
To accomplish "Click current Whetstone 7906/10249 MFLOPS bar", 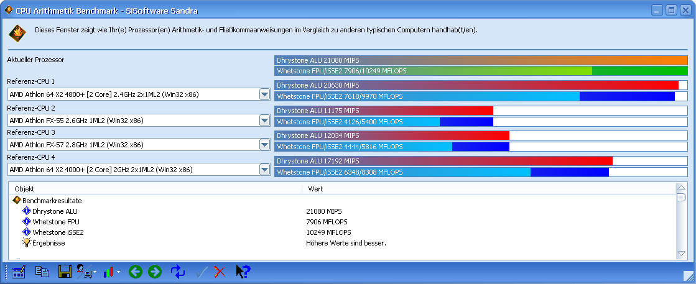I will coord(481,71).
